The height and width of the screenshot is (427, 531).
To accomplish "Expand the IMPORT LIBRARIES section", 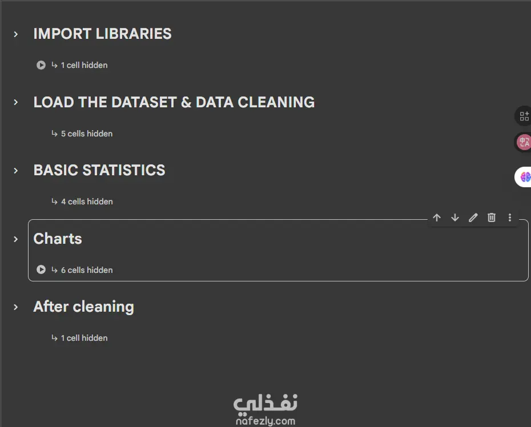I will pos(16,34).
